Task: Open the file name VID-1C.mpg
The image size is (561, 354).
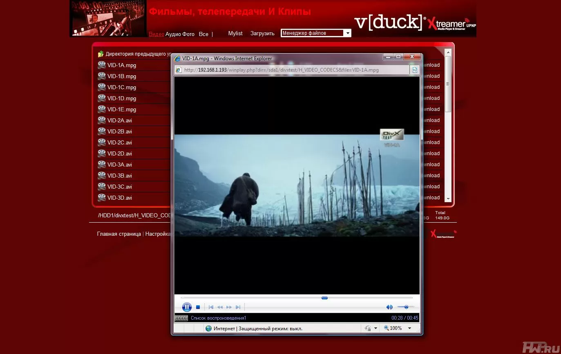Action: pyautogui.click(x=122, y=88)
